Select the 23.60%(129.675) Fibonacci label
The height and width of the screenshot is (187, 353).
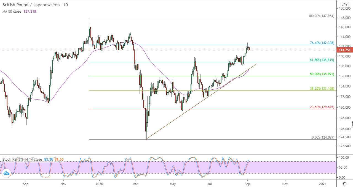[x=322, y=107]
